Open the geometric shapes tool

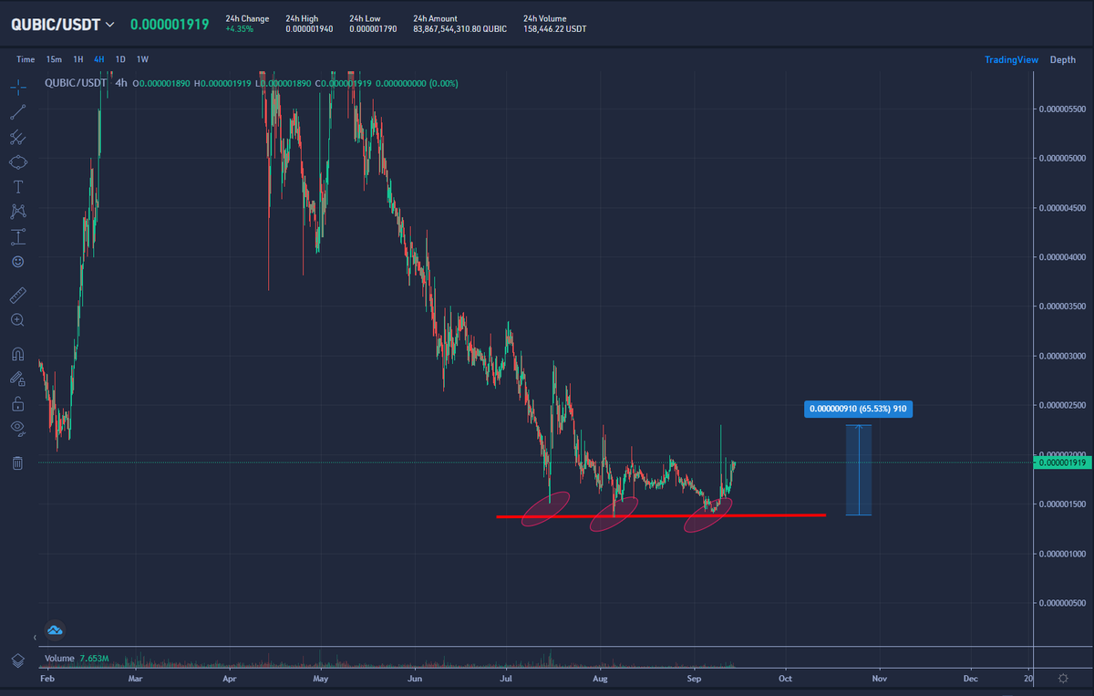tap(18, 162)
